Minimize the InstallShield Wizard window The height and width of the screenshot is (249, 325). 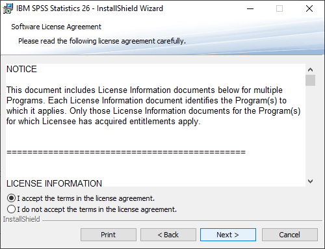click(250, 8)
